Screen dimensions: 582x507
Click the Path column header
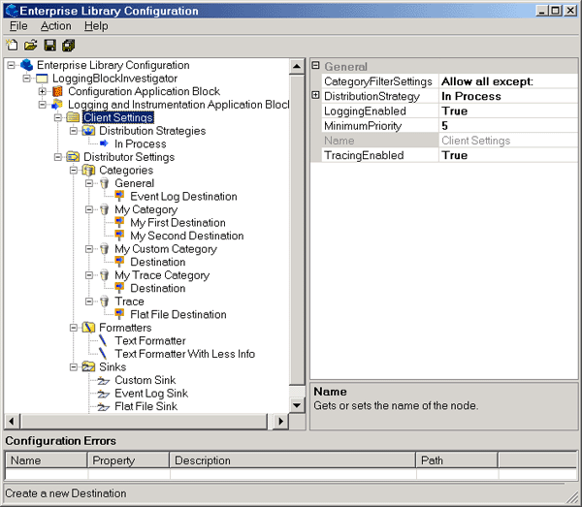point(457,460)
